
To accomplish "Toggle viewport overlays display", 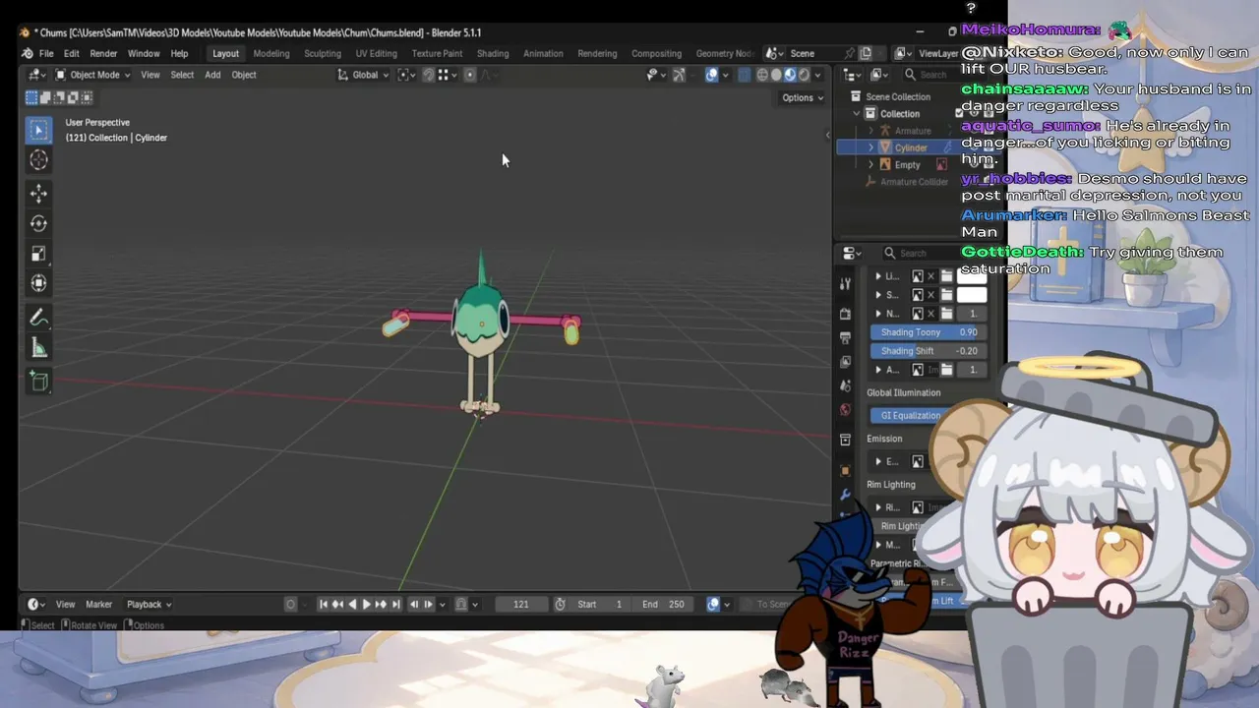I will pos(712,75).
